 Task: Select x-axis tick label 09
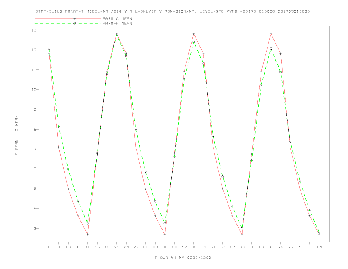[78, 247]
